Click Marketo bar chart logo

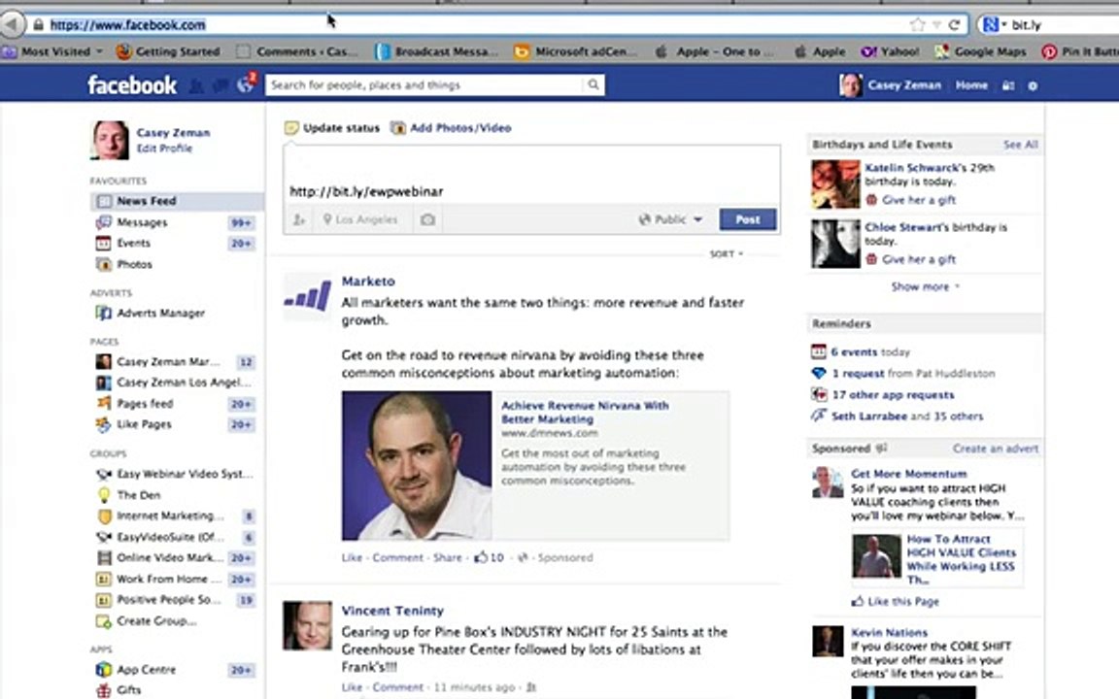click(x=308, y=296)
